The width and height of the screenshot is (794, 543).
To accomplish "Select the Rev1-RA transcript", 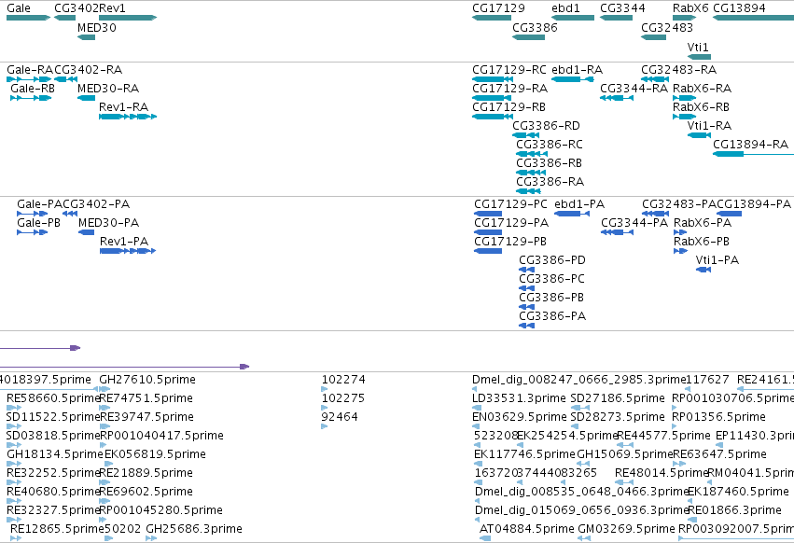I will pyautogui.click(x=128, y=117).
